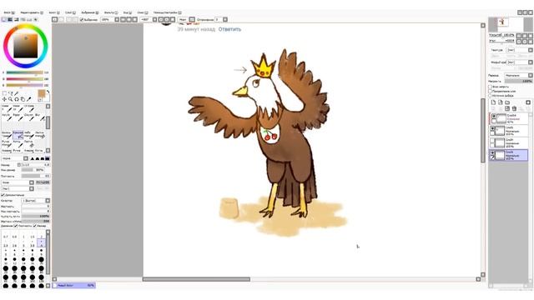Screen dimensions: 534x300
Task: Open the Редактировать menu
Action: (x=32, y=12)
